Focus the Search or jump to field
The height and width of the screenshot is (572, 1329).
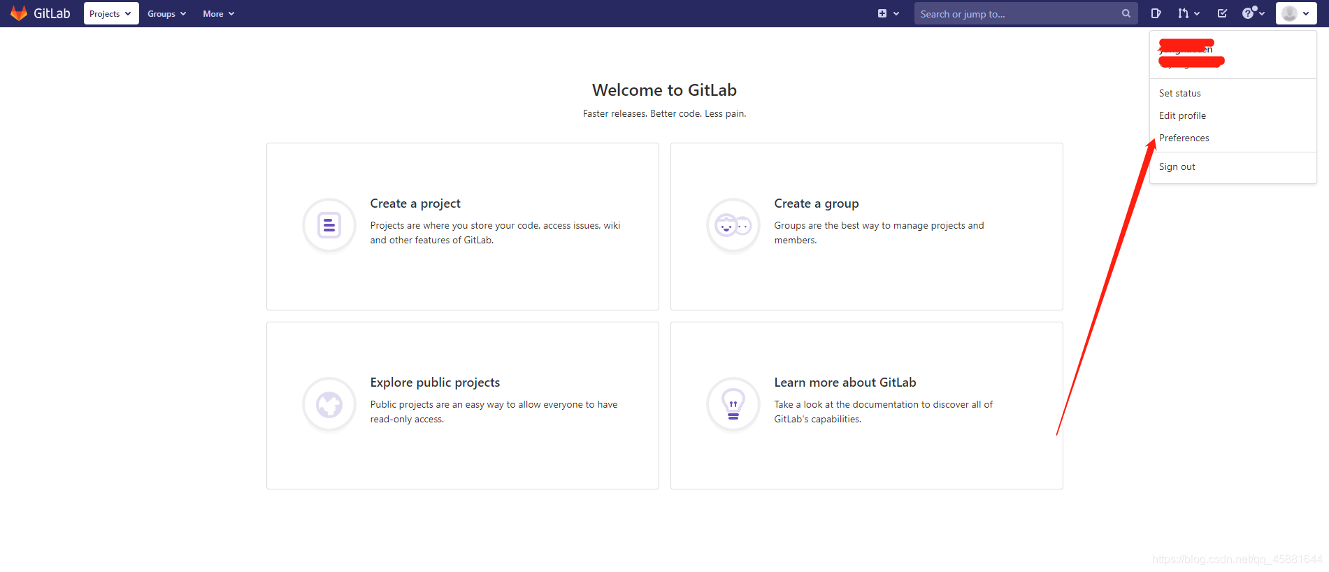click(1026, 13)
